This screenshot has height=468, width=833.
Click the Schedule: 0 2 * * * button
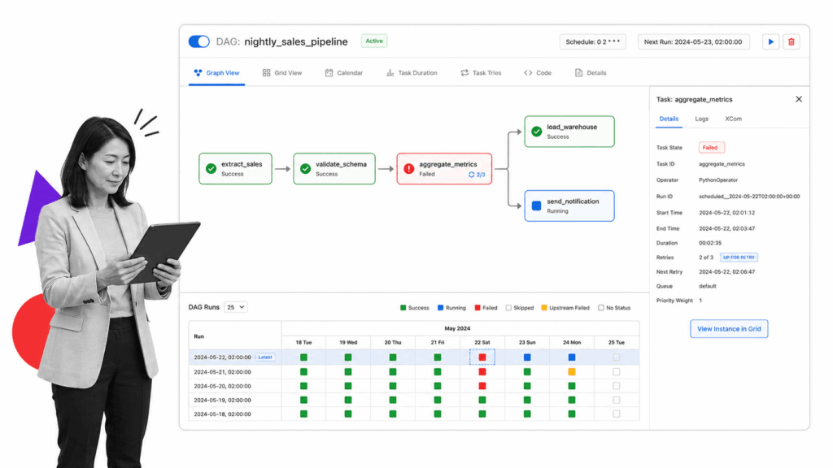point(592,42)
